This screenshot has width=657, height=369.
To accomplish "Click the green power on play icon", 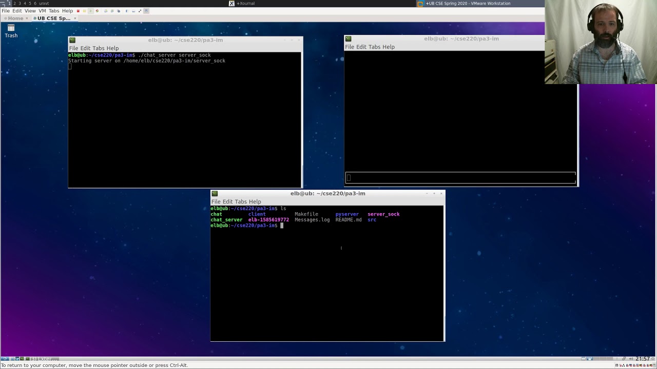I will point(91,11).
